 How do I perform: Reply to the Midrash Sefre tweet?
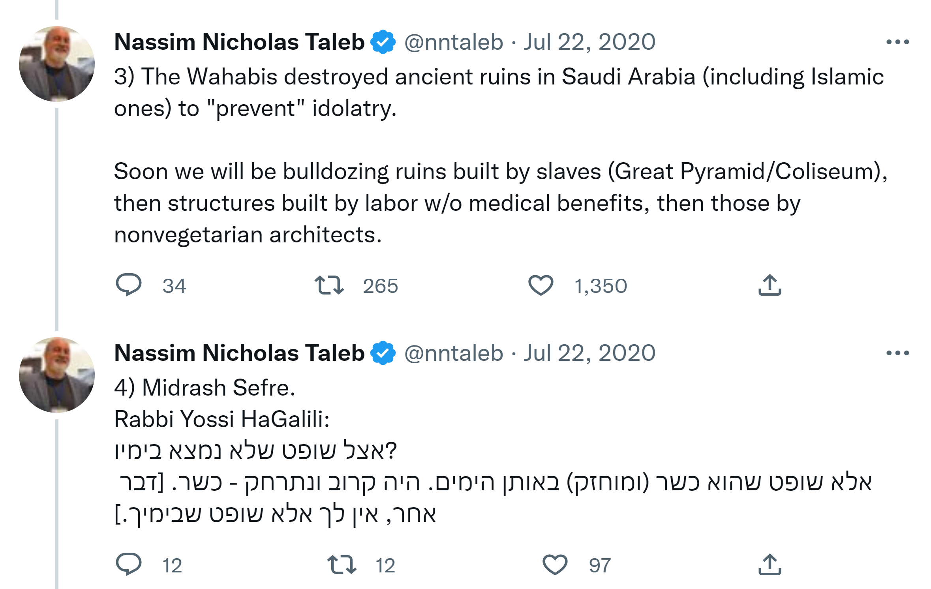129,564
